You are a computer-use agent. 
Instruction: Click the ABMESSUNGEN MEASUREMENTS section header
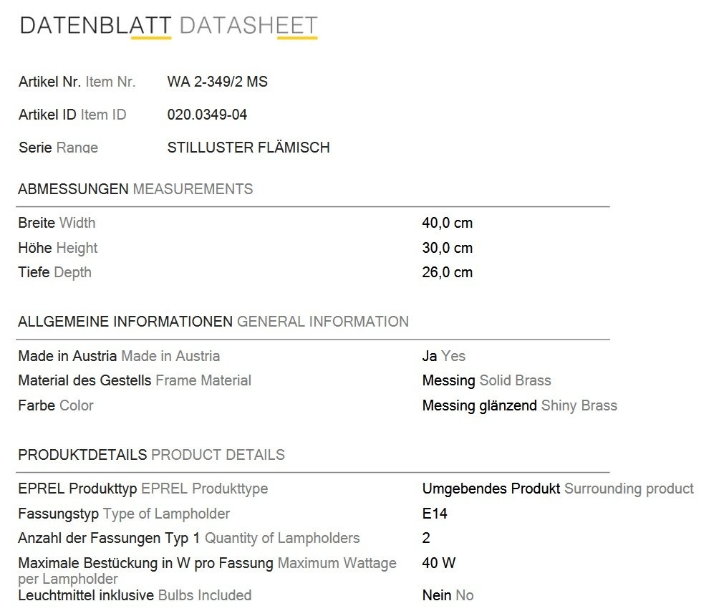coord(135,189)
